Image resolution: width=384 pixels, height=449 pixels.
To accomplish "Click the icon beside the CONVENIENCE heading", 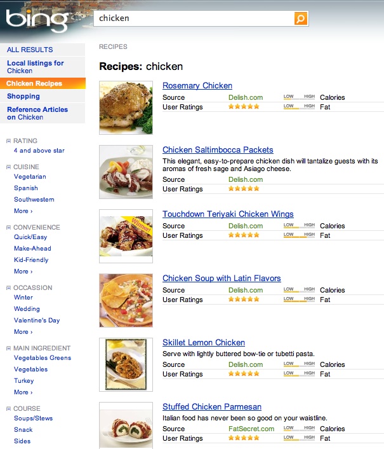I will [8, 228].
